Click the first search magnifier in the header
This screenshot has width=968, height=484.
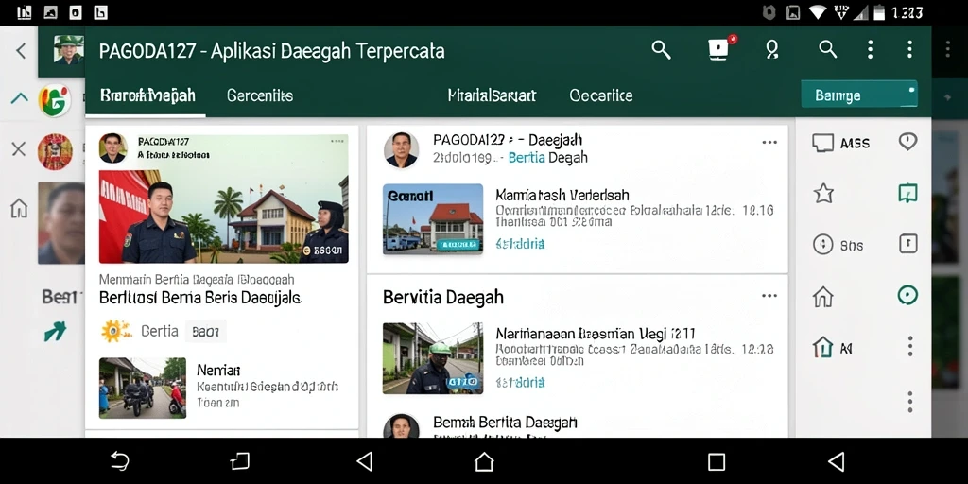(x=661, y=50)
